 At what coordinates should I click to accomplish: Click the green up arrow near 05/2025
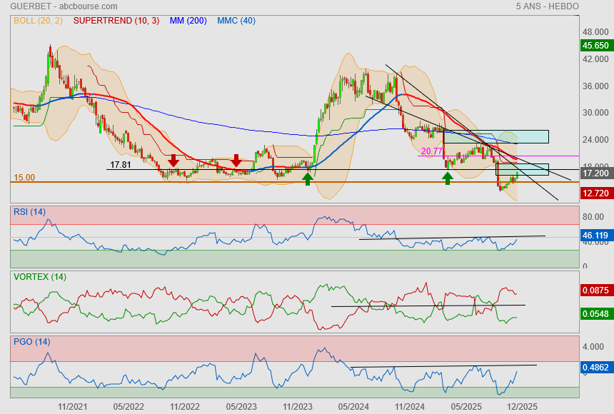[448, 178]
